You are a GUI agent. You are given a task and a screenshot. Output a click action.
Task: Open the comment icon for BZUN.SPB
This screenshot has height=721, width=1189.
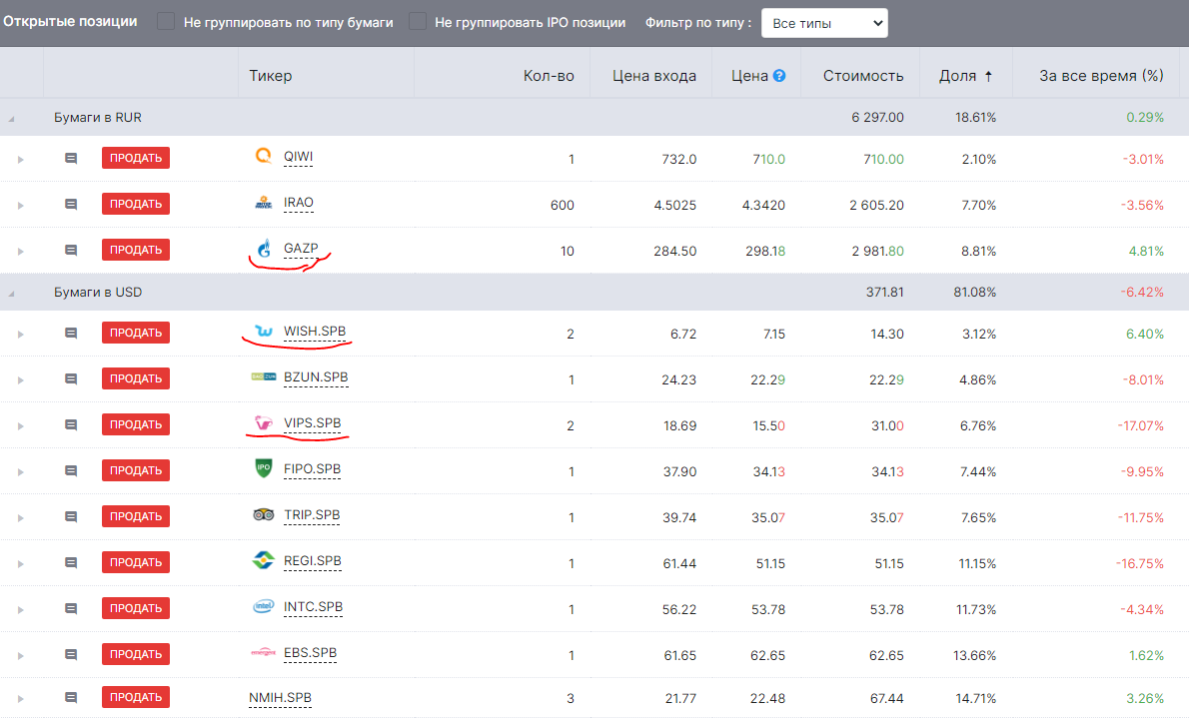[71, 379]
